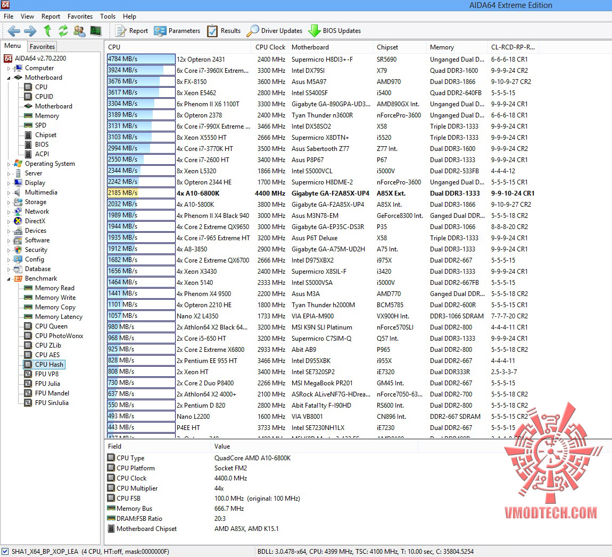Screen dimensions: 612x557
Task: Click the BIOS Updates green arrow
Action: pyautogui.click(x=314, y=31)
